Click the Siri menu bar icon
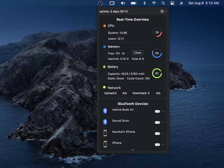 [181, 3]
